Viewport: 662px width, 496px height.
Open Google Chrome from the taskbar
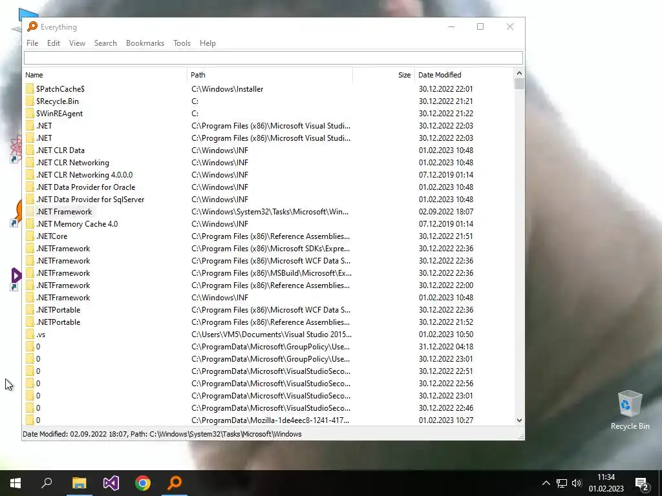click(143, 483)
